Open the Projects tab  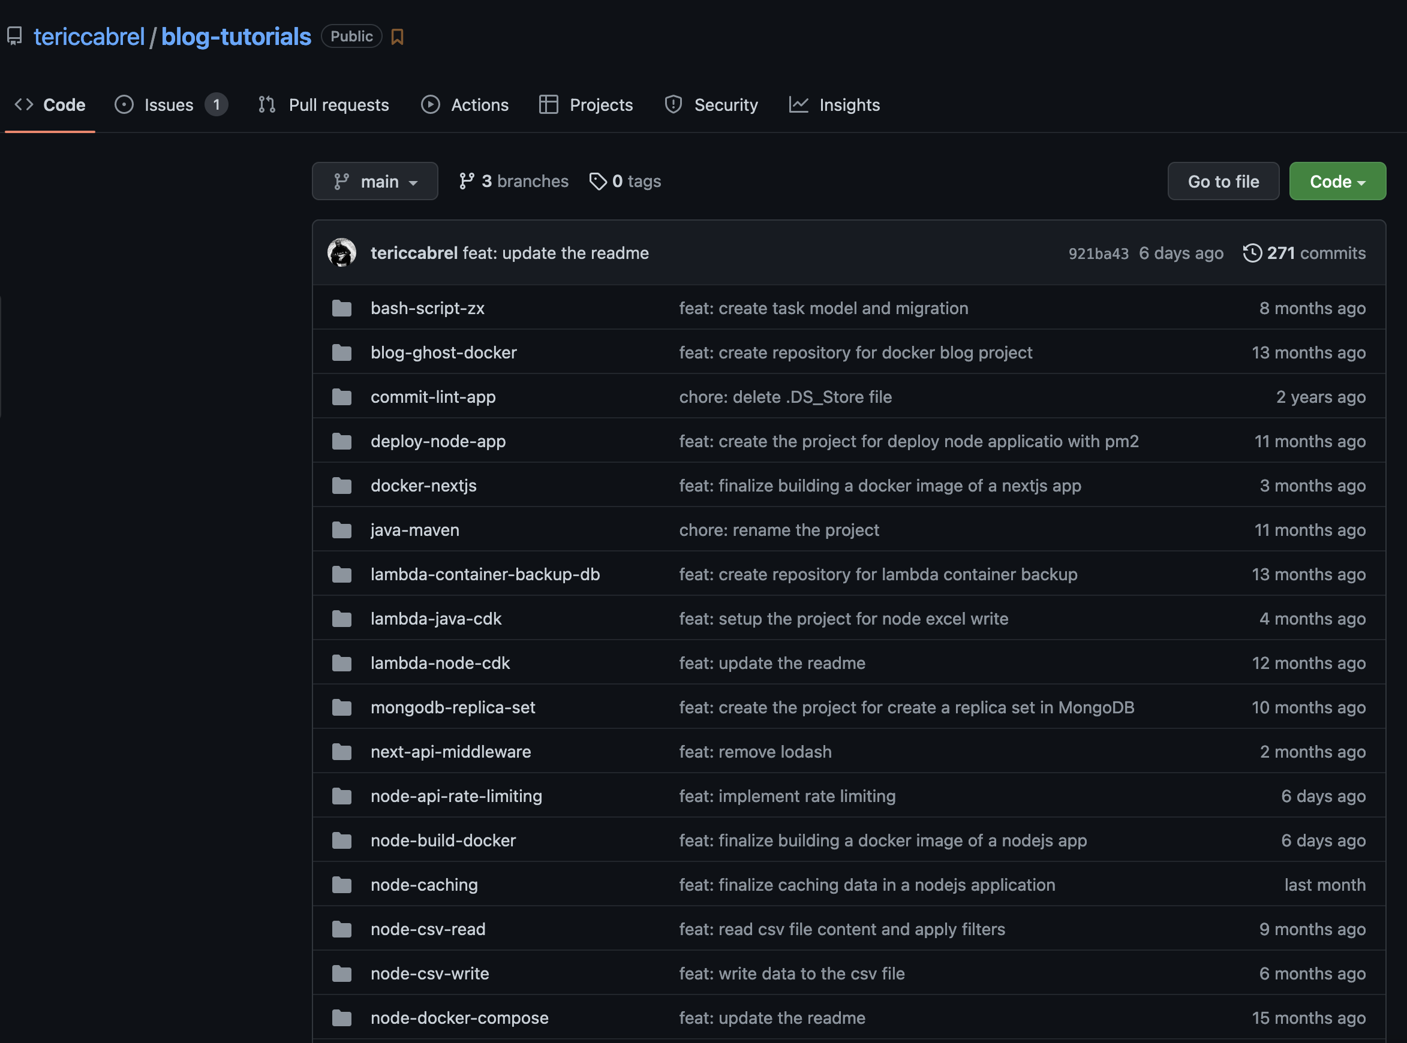pos(586,105)
